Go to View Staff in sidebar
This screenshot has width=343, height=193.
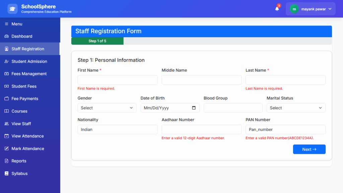pyautogui.click(x=21, y=124)
